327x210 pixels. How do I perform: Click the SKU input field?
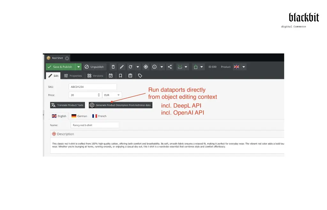[93, 87]
